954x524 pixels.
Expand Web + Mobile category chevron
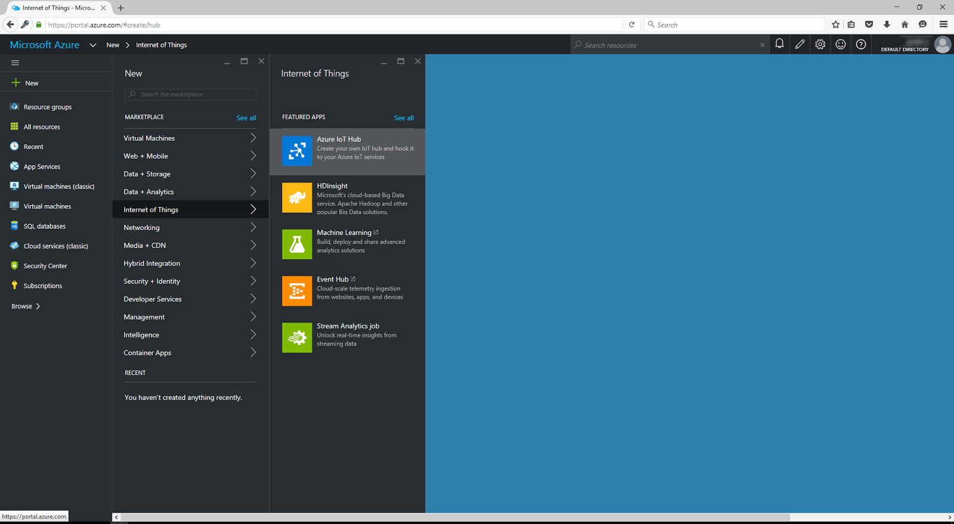click(x=253, y=156)
